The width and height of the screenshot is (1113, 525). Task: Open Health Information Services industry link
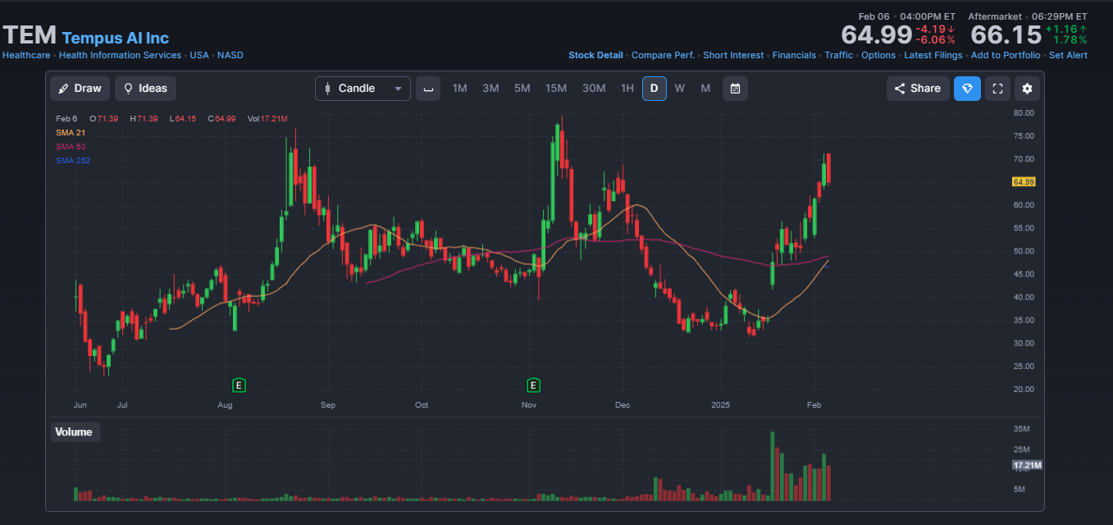120,55
